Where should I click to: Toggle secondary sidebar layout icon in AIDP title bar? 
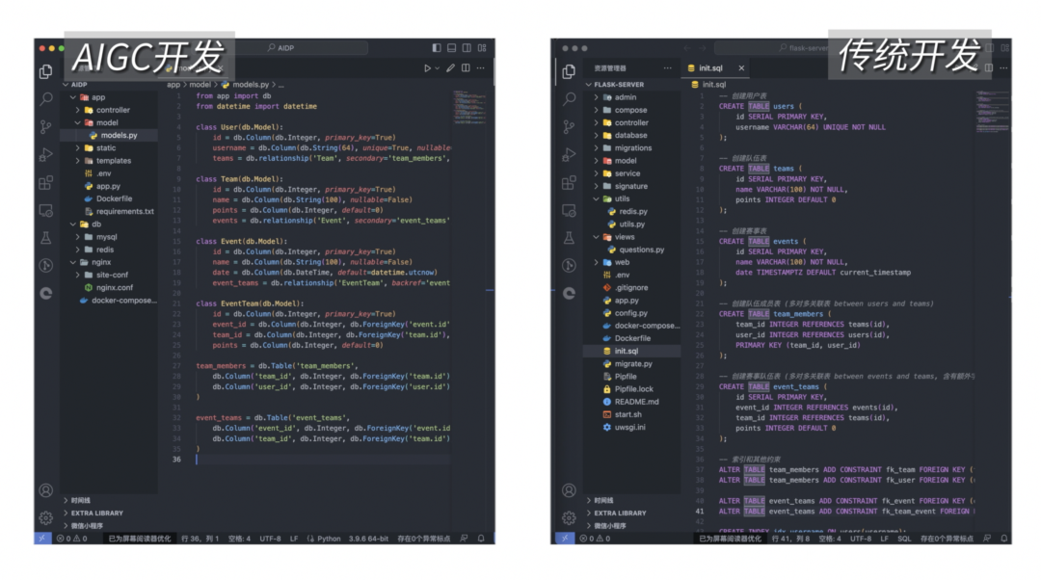(467, 48)
